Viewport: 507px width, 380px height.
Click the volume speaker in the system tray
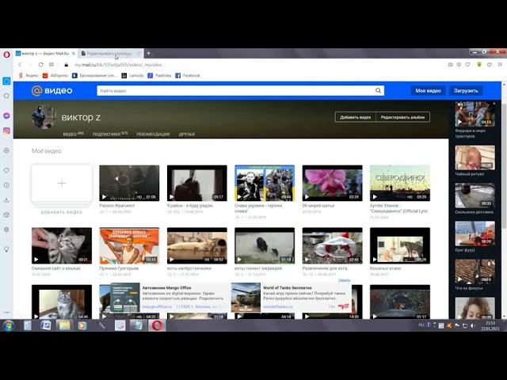tap(473, 325)
